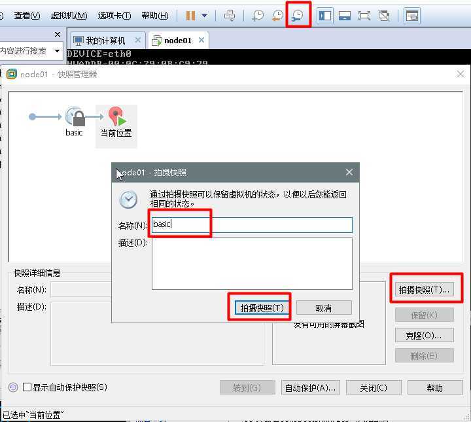Open the 查看(V) menu
This screenshot has width=471, height=422.
[27, 15]
